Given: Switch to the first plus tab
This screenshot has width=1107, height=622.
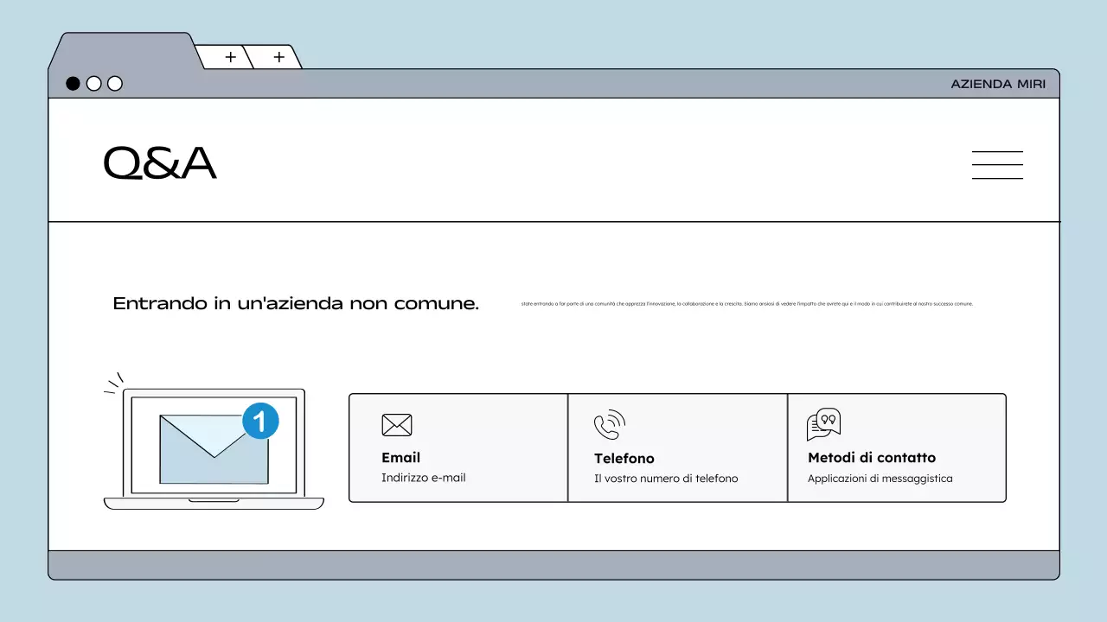Looking at the screenshot, I should click(x=229, y=56).
